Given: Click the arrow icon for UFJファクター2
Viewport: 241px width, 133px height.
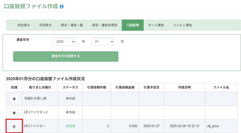Looking at the screenshot, I should [14, 113].
